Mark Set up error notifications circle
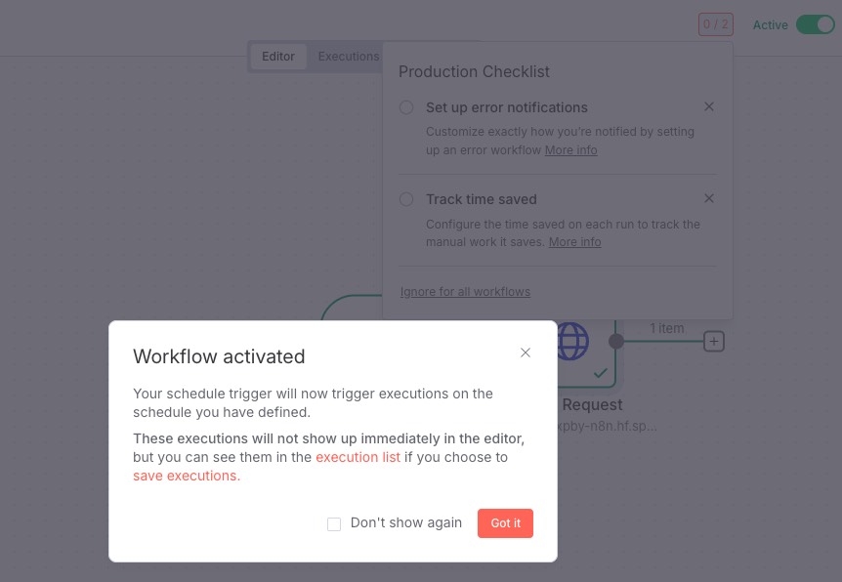The height and width of the screenshot is (582, 842). pyautogui.click(x=406, y=107)
